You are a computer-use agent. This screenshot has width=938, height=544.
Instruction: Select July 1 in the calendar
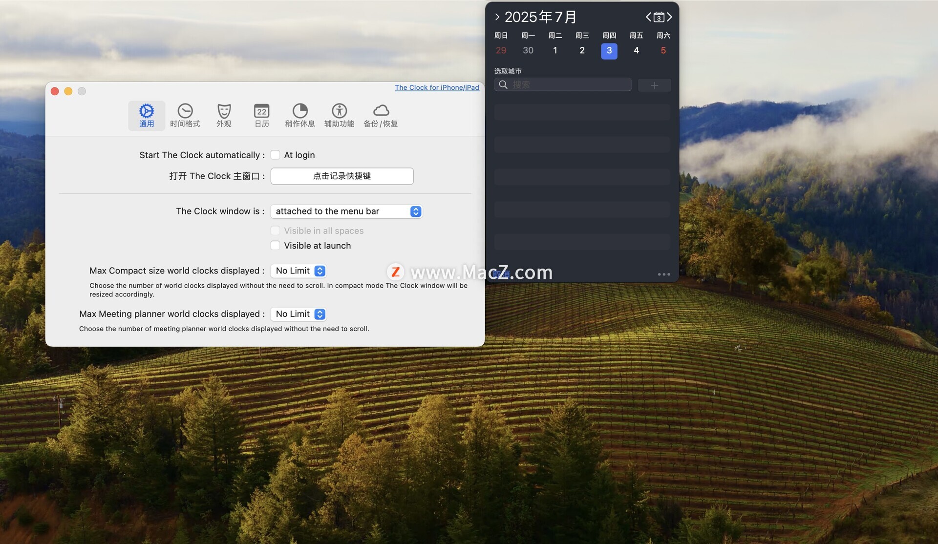[555, 50]
